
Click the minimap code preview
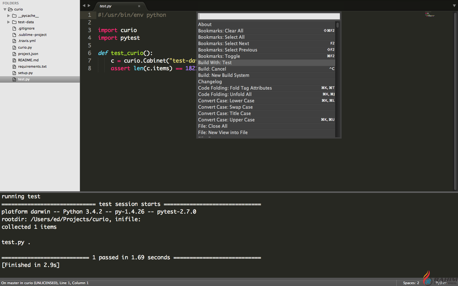click(x=429, y=15)
